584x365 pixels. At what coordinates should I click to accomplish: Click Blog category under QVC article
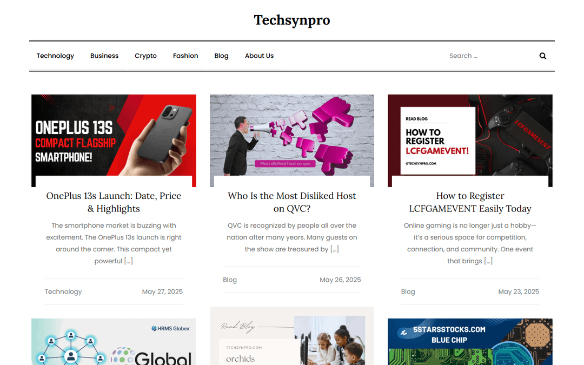(230, 280)
